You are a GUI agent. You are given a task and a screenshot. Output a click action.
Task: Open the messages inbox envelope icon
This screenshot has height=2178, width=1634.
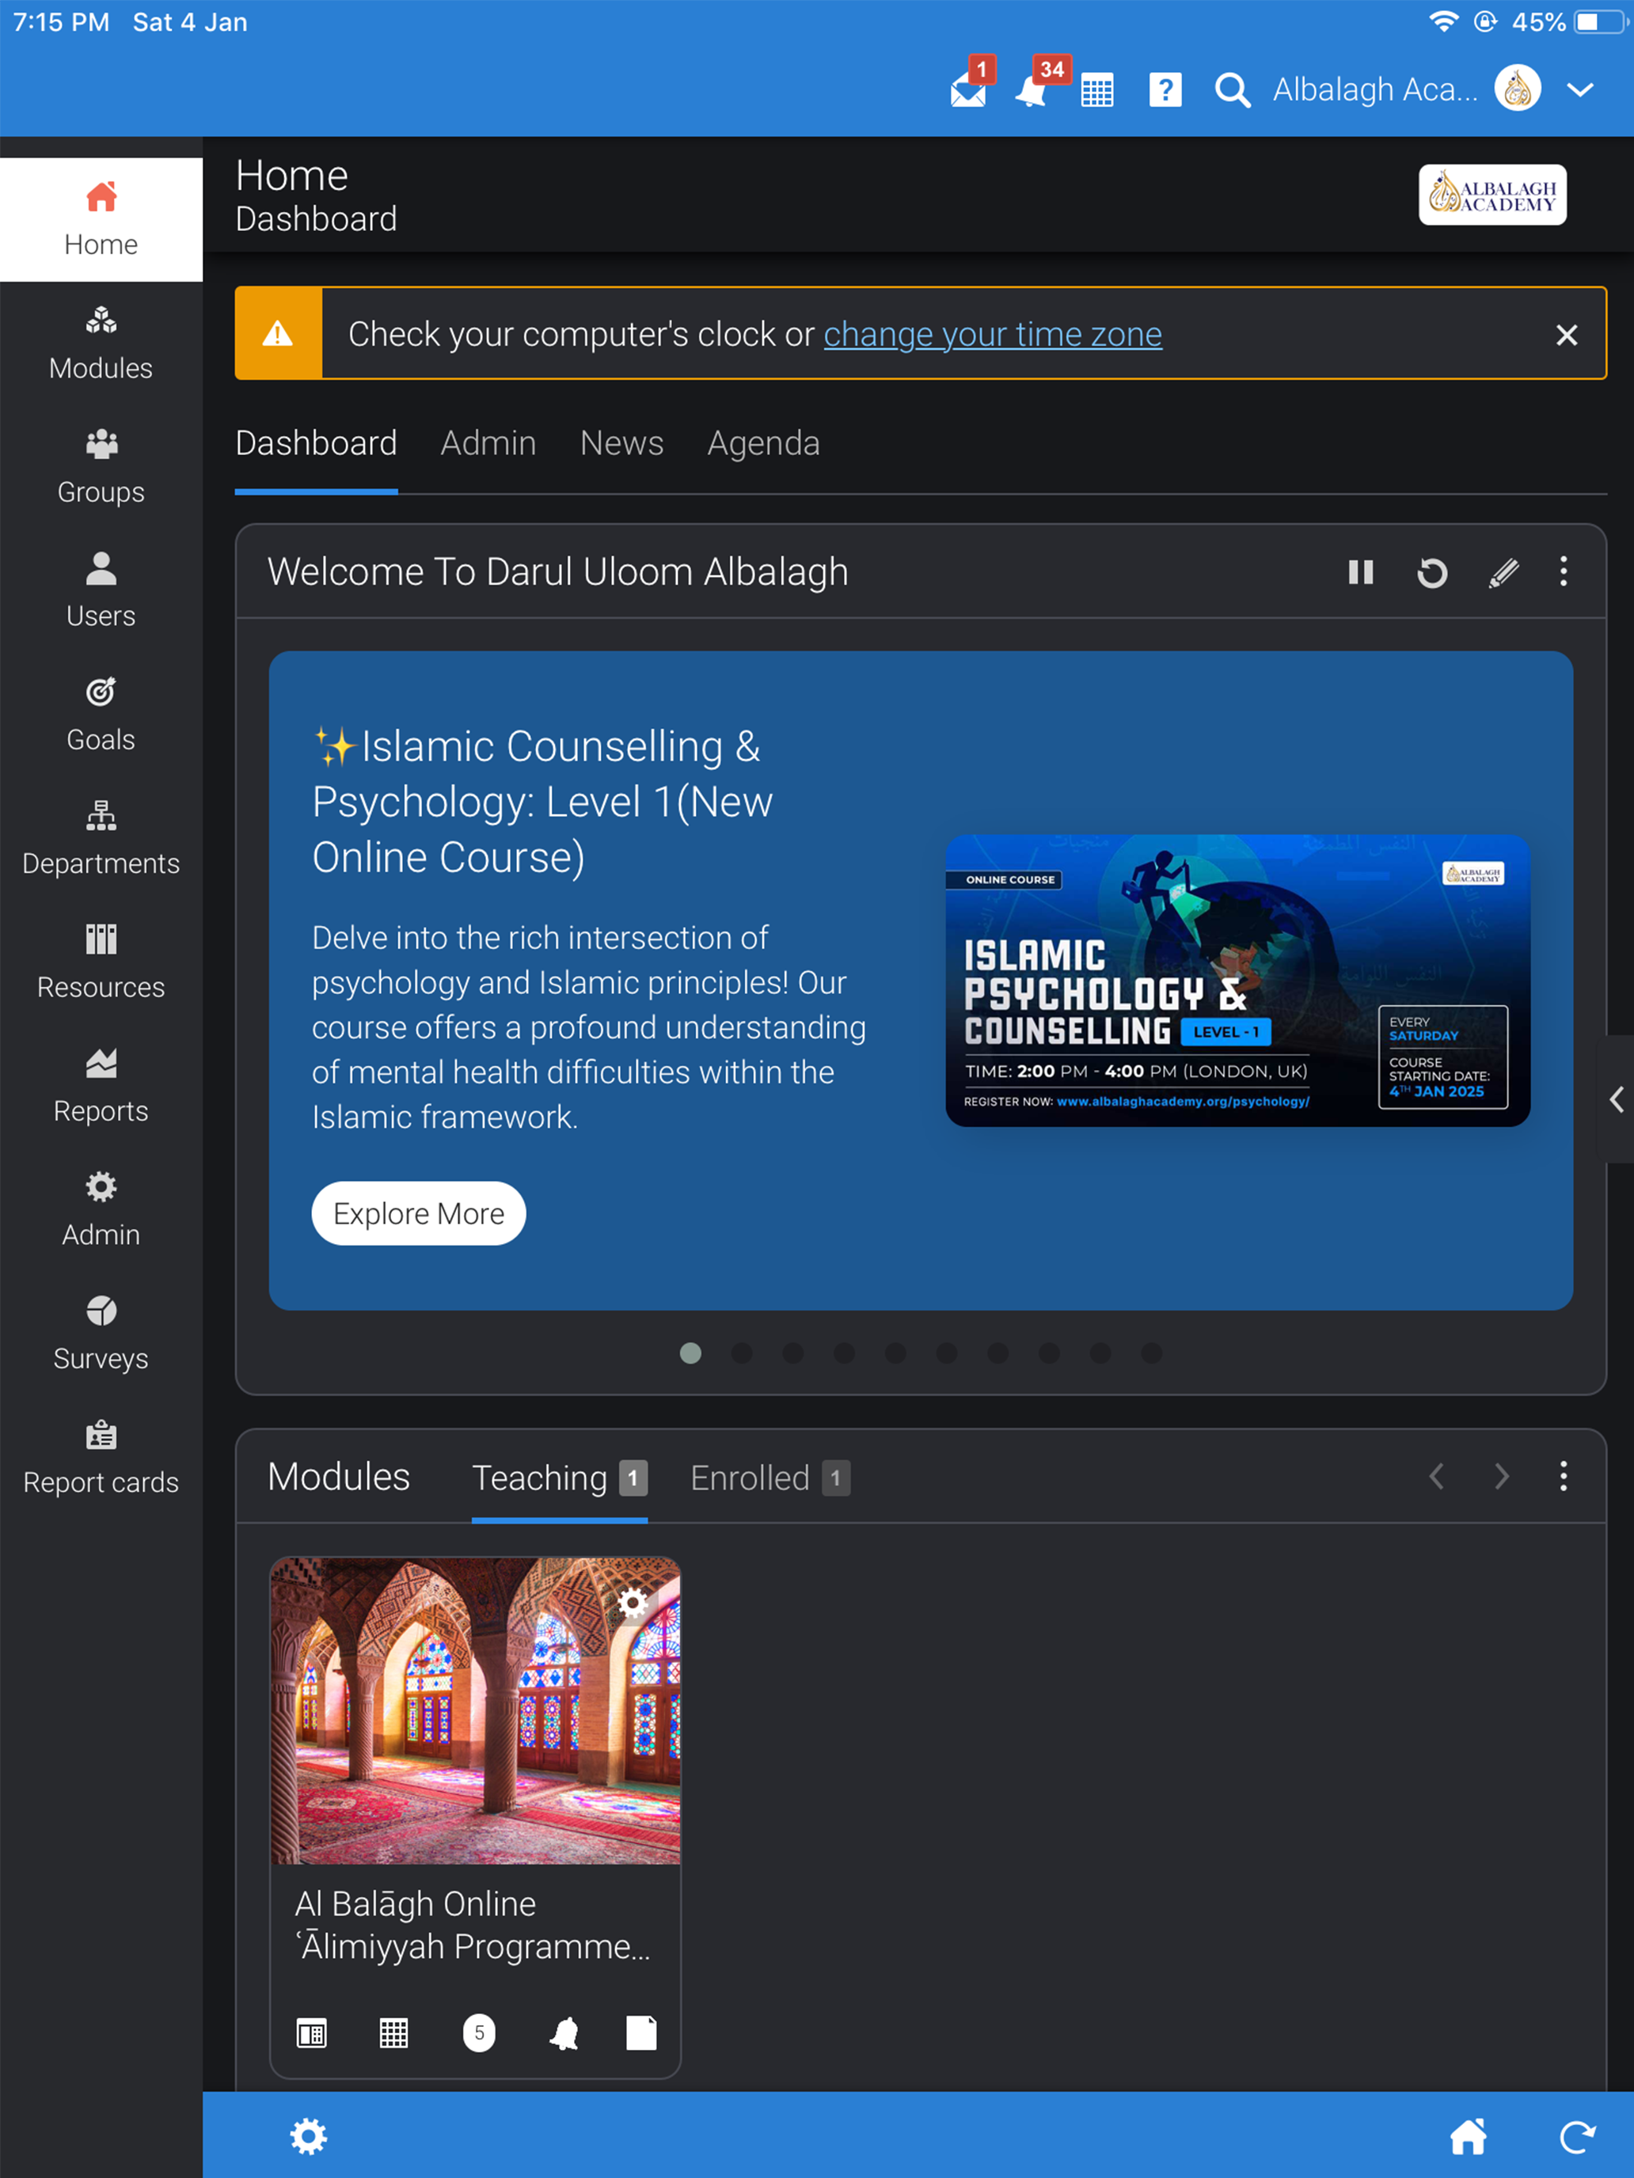[968, 90]
